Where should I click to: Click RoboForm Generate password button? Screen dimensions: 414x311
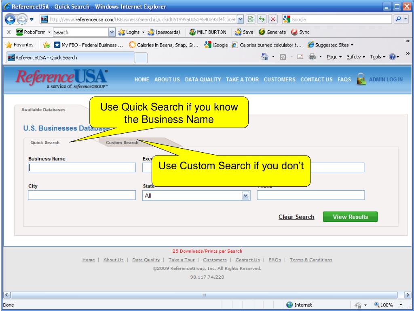click(x=272, y=32)
